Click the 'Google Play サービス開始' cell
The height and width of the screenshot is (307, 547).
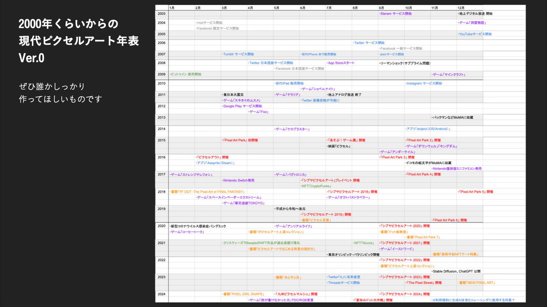click(x=242, y=106)
